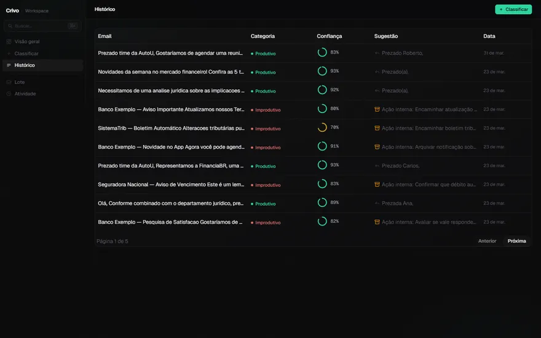The image size is (541, 338).
Task: Click the Crivo logo text
Action: (x=12, y=10)
